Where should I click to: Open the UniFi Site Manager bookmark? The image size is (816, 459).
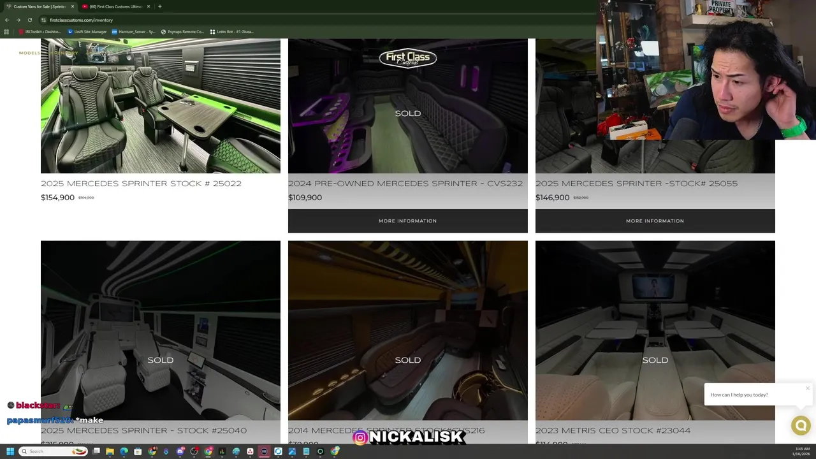[87, 31]
